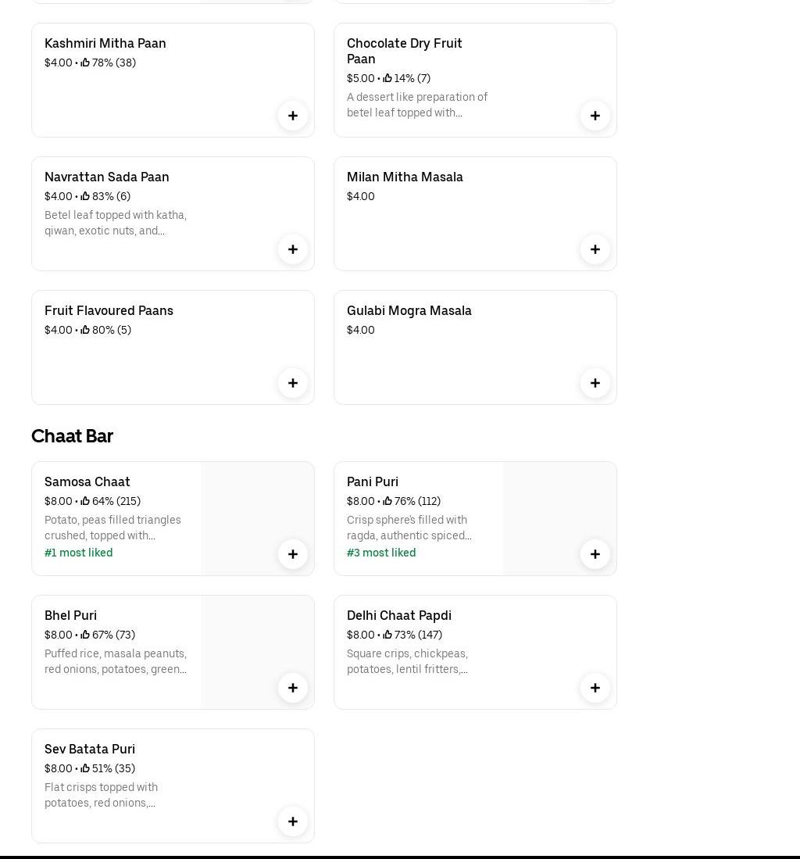Click the #1 most liked label

click(x=79, y=553)
